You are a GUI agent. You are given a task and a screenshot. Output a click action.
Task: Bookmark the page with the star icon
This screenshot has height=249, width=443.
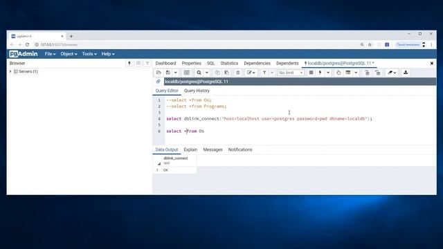point(370,44)
